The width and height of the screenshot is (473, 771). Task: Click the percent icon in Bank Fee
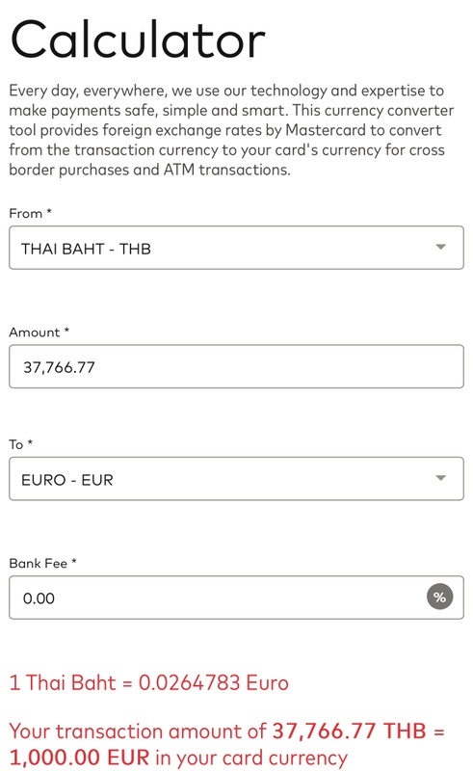coord(439,597)
